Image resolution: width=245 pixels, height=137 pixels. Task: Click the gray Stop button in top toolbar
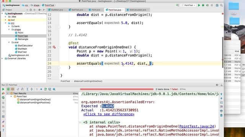(212, 5)
